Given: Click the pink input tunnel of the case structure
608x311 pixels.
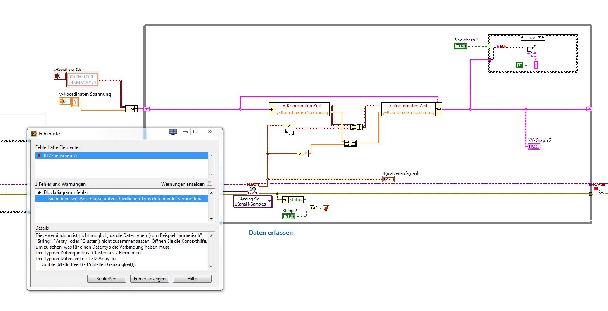Looking at the screenshot, I should 490,60.
